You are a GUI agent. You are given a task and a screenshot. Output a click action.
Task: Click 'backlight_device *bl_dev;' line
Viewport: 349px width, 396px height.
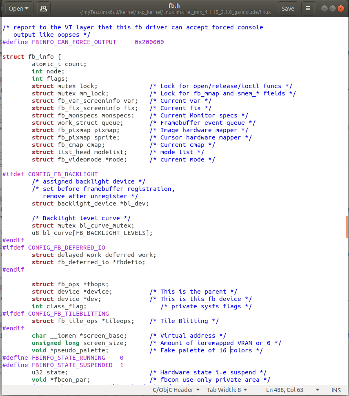(103, 204)
